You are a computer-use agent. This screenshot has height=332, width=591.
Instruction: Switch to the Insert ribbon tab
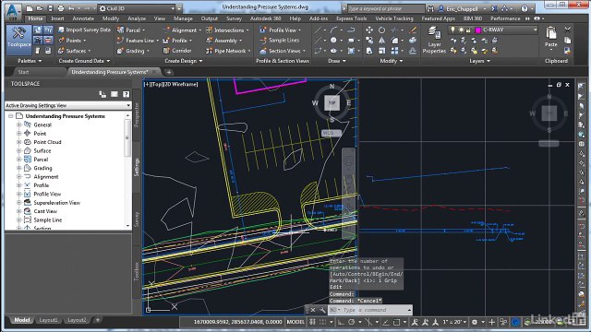[x=57, y=18]
